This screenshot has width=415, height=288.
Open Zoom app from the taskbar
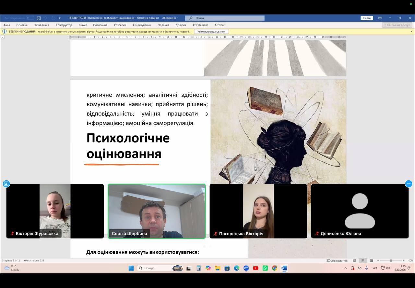246,268
